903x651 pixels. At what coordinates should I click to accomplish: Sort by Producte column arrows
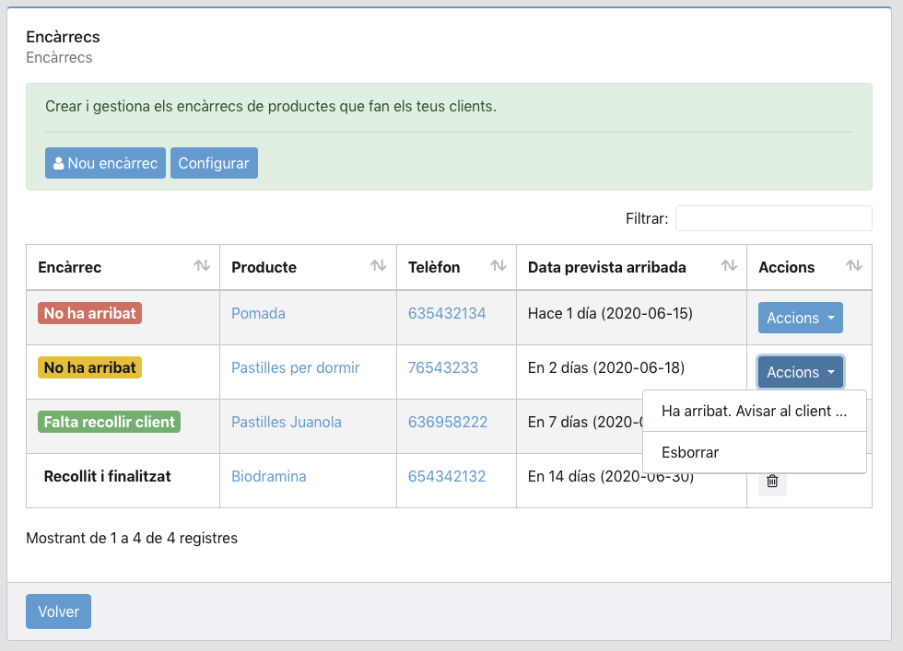tap(378, 266)
